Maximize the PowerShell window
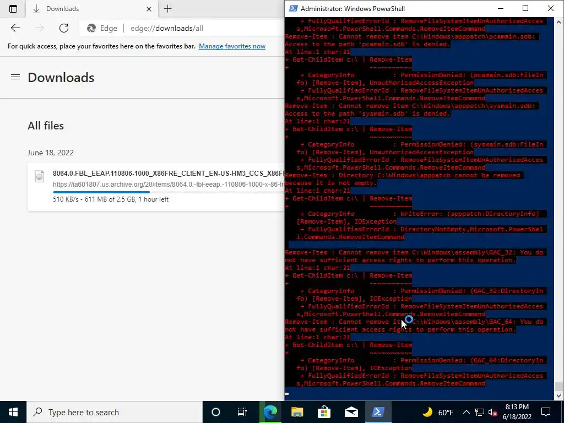The image size is (564, 423). pyautogui.click(x=525, y=9)
